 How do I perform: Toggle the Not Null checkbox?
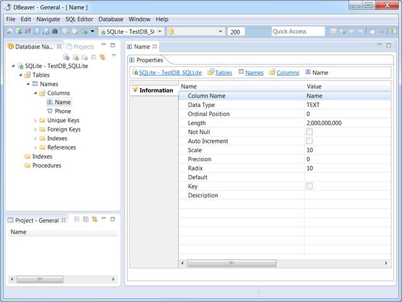pyautogui.click(x=309, y=132)
